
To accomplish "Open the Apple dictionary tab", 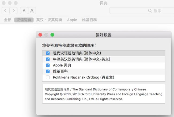I will [72, 20].
